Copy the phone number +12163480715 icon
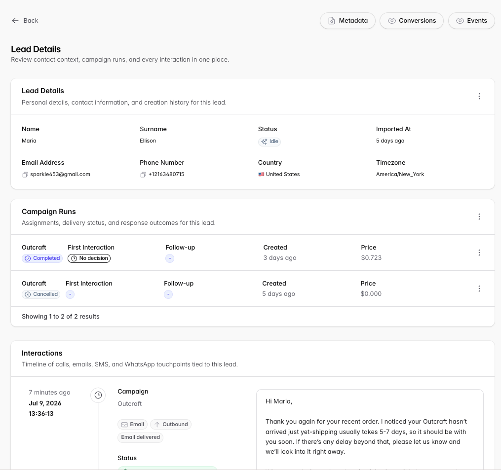This screenshot has height=470, width=501. point(143,175)
